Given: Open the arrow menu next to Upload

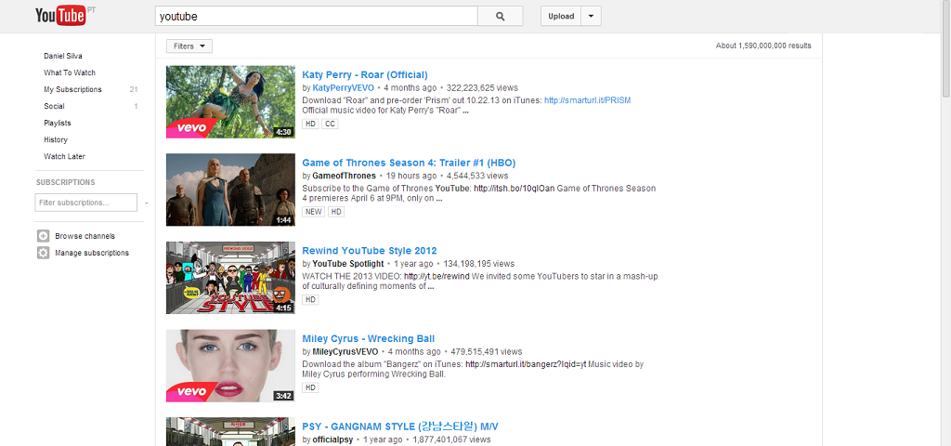Looking at the screenshot, I should click(591, 17).
